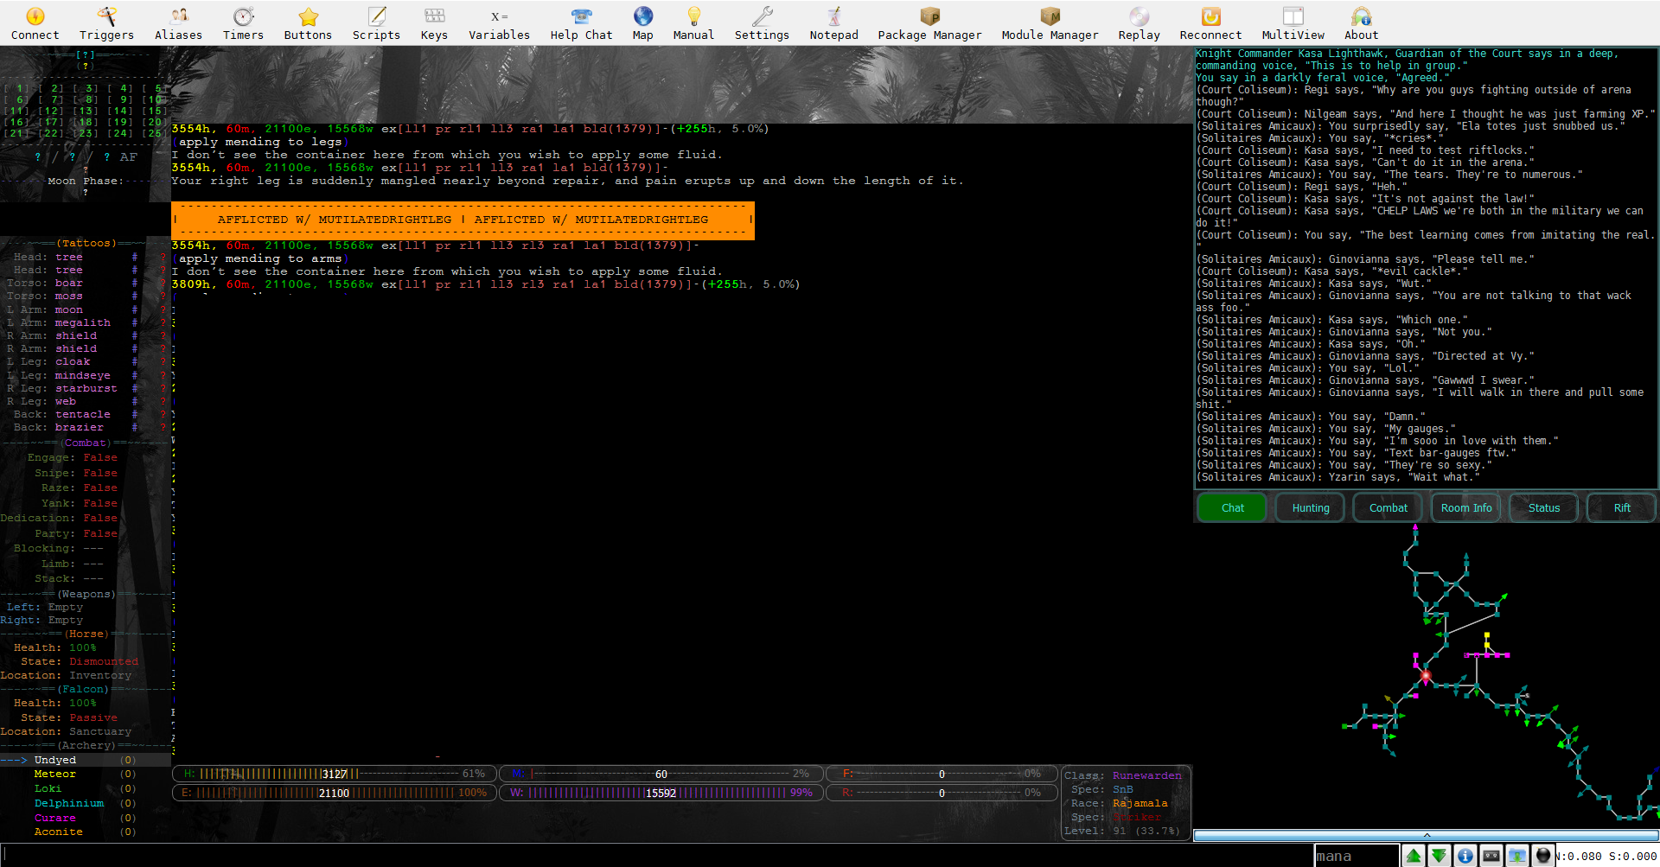The image size is (1660, 867).
Task: Launch the Package Manager
Action: coord(929,23)
